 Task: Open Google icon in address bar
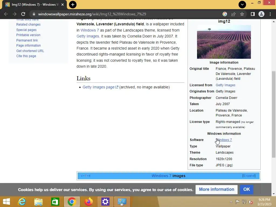tap(225, 14)
